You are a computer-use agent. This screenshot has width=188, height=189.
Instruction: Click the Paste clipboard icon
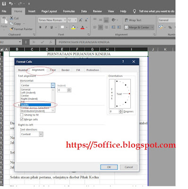pos(4,20)
